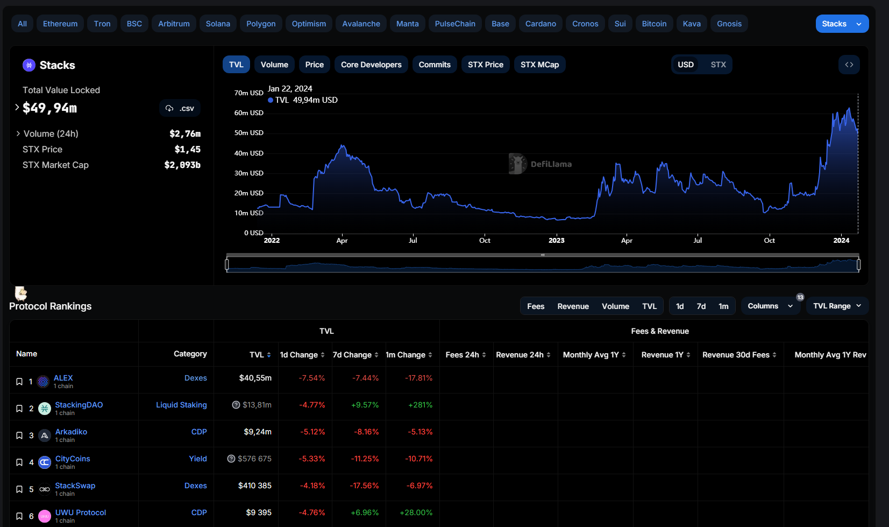Click the CityCoins protocol logo
Screen dimensions: 889x527
45,462
